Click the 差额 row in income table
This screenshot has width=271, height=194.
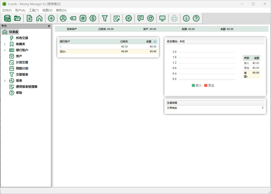tap(251, 75)
